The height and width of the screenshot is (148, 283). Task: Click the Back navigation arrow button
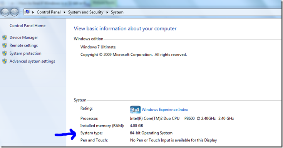[5, 12]
